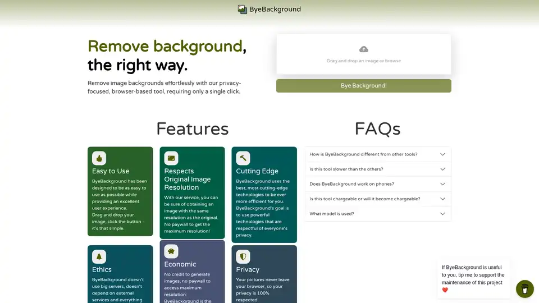539x303 pixels.
Task: Open the tip jar donation button
Action: pos(524,289)
